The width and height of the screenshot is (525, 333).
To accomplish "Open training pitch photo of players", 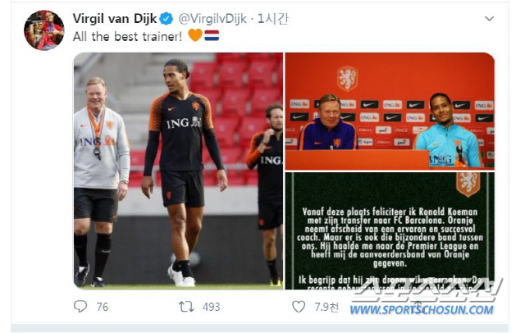I will [x=178, y=171].
